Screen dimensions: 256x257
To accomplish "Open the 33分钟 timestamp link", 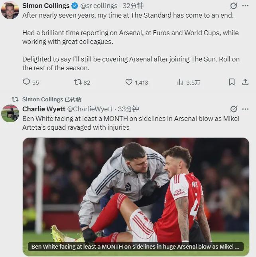I will pos(128,109).
